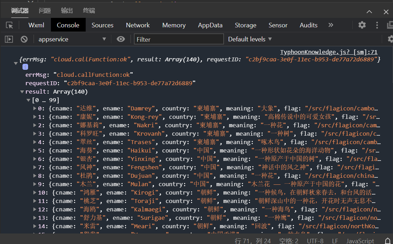Open the appservice context dropdown
Viewport: 393px width, 244px height.
coord(72,39)
